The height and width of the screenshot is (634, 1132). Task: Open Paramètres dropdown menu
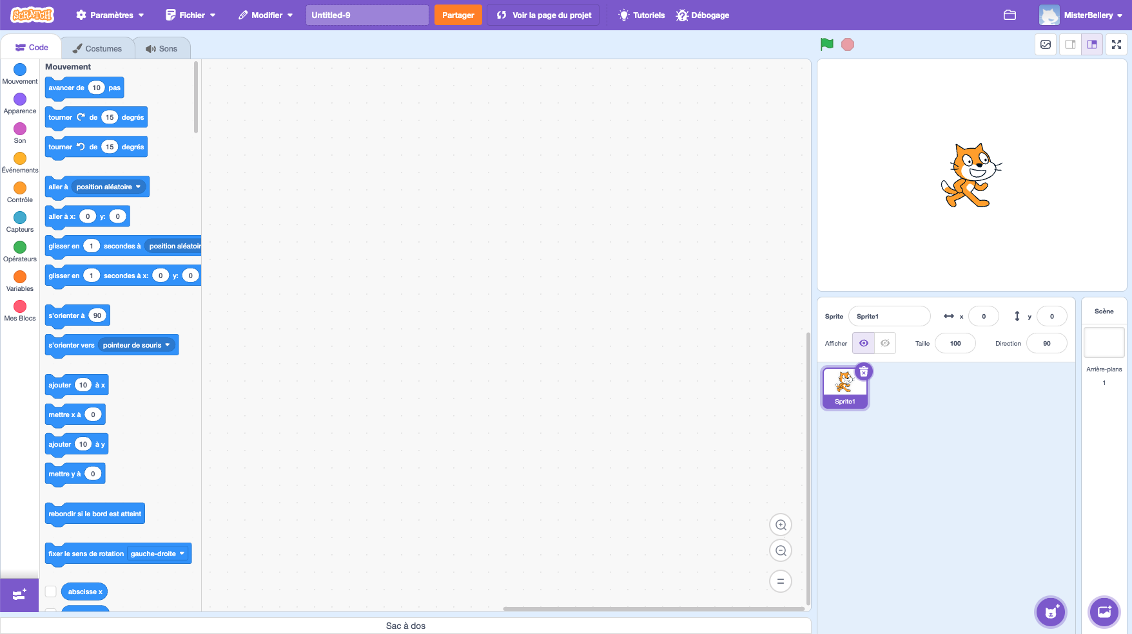point(110,15)
